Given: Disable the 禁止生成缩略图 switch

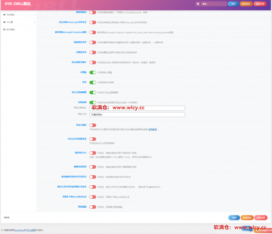Looking at the screenshot, I should tap(93, 92).
